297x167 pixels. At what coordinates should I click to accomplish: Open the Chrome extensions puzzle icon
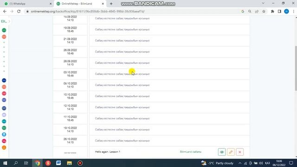click(x=272, y=11)
